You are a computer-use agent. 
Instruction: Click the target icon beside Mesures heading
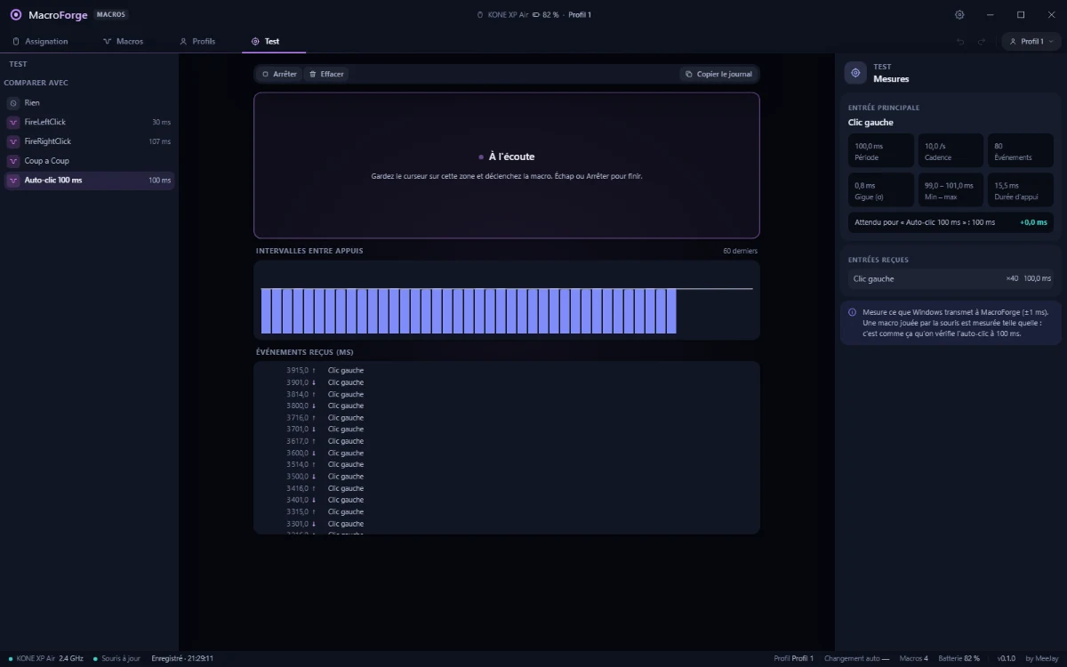[856, 73]
